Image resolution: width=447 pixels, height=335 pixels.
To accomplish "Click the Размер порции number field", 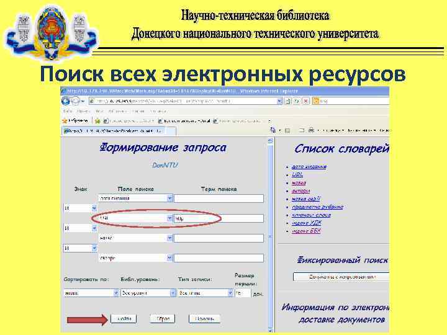I will (x=243, y=293).
